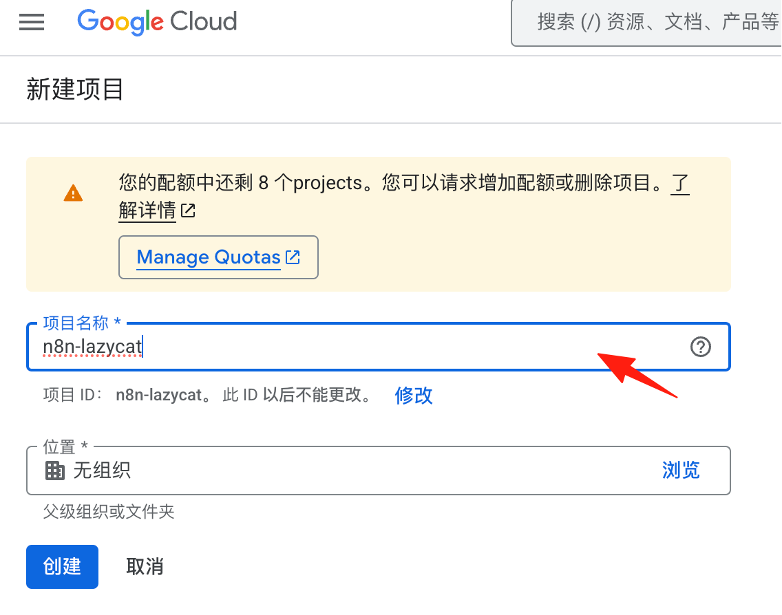Focus the 项目名称 input field
Image resolution: width=782 pixels, height=615 pixels.
[x=379, y=347]
